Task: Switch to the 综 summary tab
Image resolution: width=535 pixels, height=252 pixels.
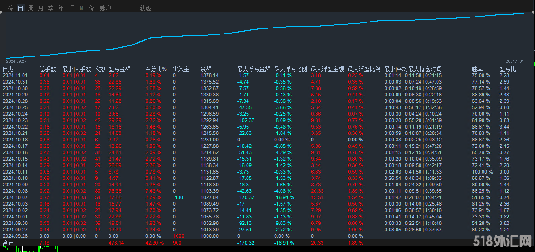Action: 10,8
